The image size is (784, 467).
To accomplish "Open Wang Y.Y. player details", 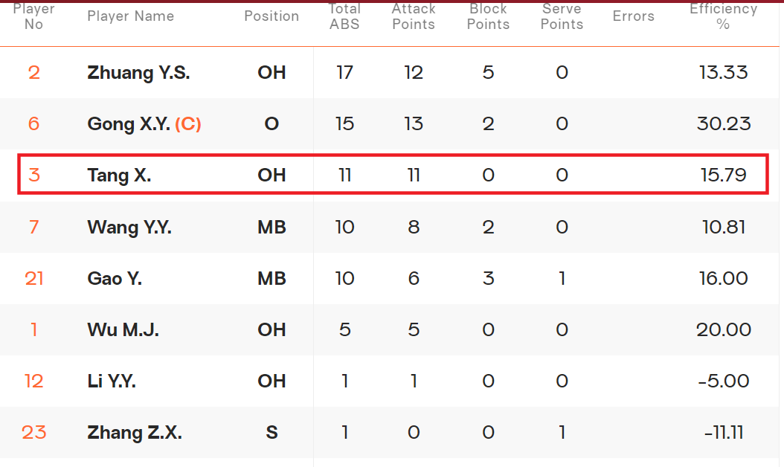I will pos(129,227).
